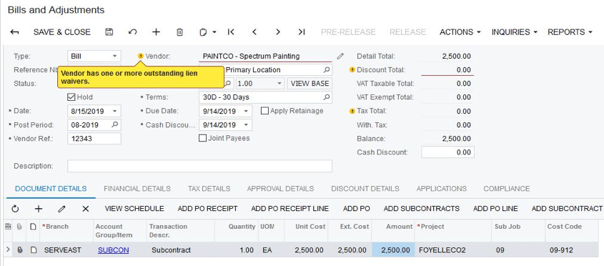Open the Discount Details tab

click(x=365, y=189)
